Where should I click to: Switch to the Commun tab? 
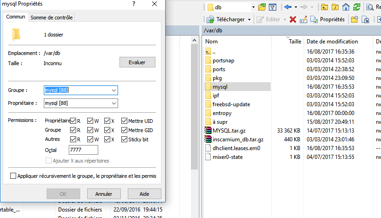click(16, 17)
